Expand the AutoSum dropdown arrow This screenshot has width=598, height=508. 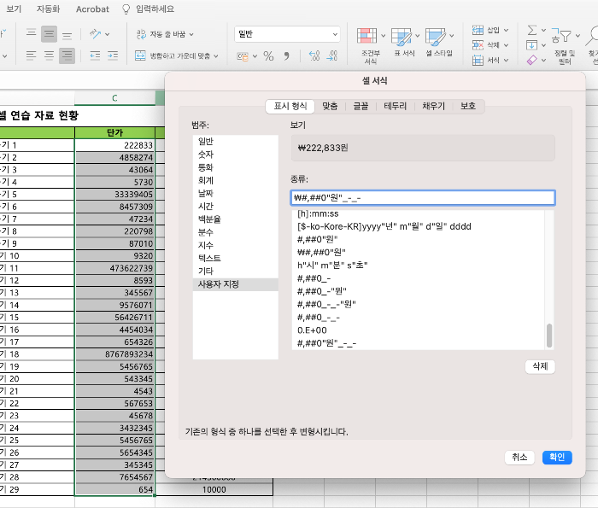(x=543, y=30)
